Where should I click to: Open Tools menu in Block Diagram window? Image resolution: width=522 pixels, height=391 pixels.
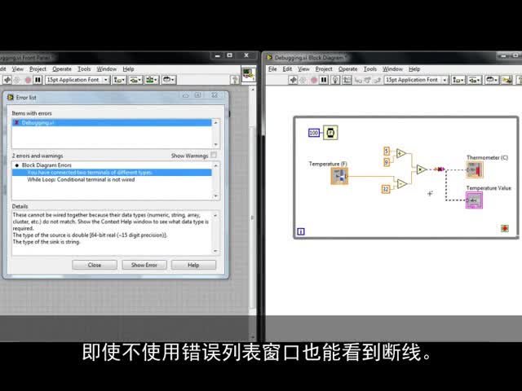point(370,68)
